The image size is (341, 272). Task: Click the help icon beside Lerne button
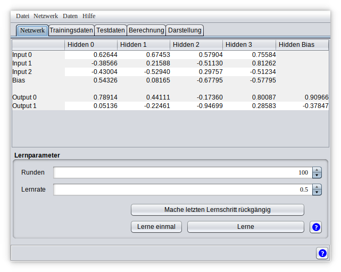(315, 227)
